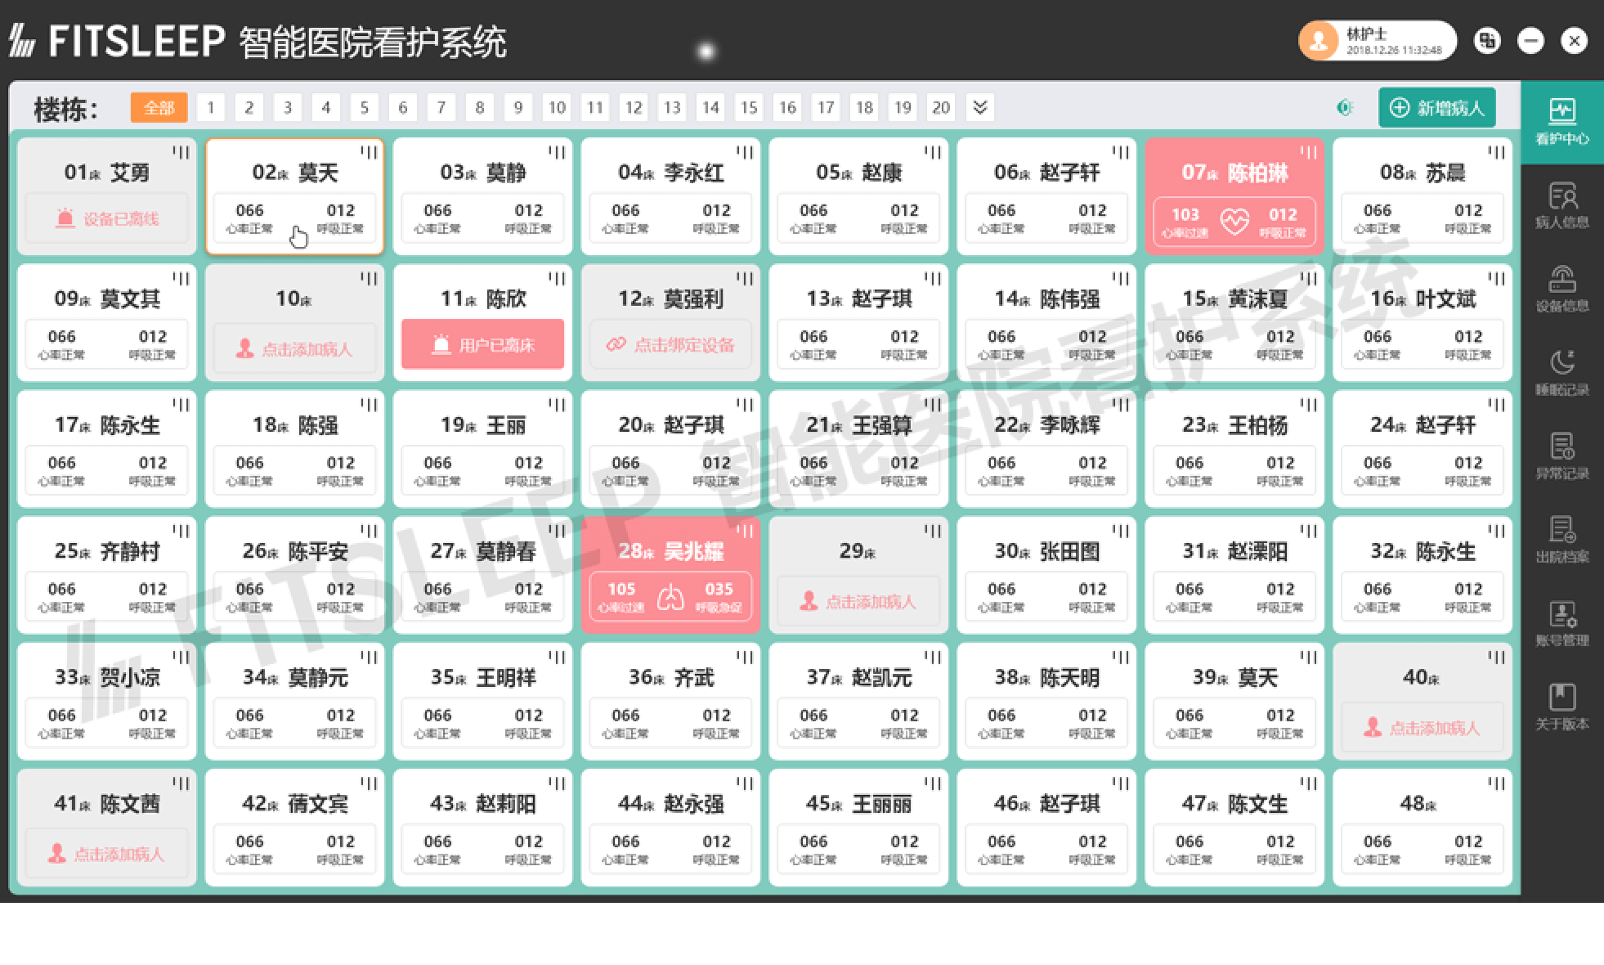This screenshot has height=965, width=1604.
Task: Open 病人信息 patient info sidebar icon
Action: [x=1561, y=204]
